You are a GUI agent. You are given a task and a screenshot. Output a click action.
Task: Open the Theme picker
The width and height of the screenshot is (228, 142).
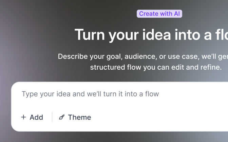75,117
